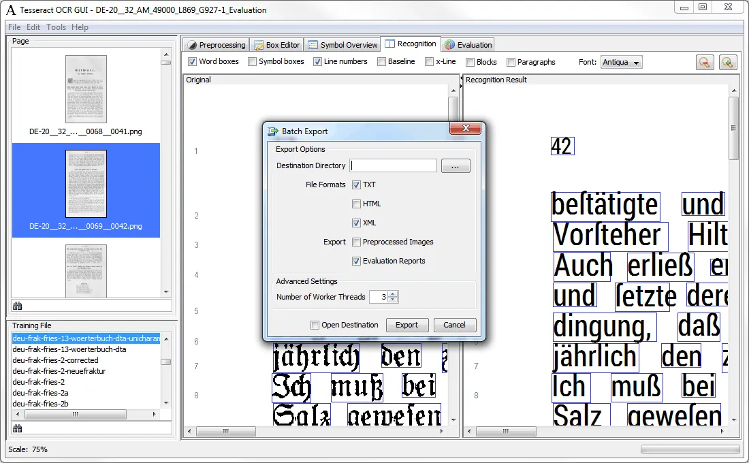This screenshot has height=463, width=749.
Task: Enable the Open Destination checkbox
Action: pos(315,325)
